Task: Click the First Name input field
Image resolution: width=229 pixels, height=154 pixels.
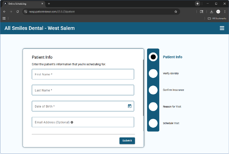Action: click(83, 74)
